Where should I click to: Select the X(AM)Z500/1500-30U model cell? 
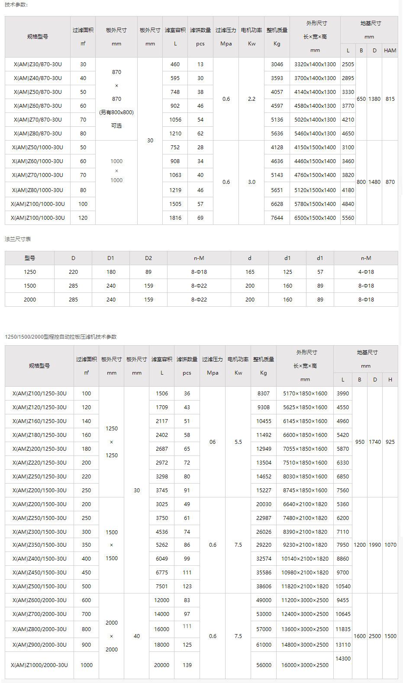point(39,587)
